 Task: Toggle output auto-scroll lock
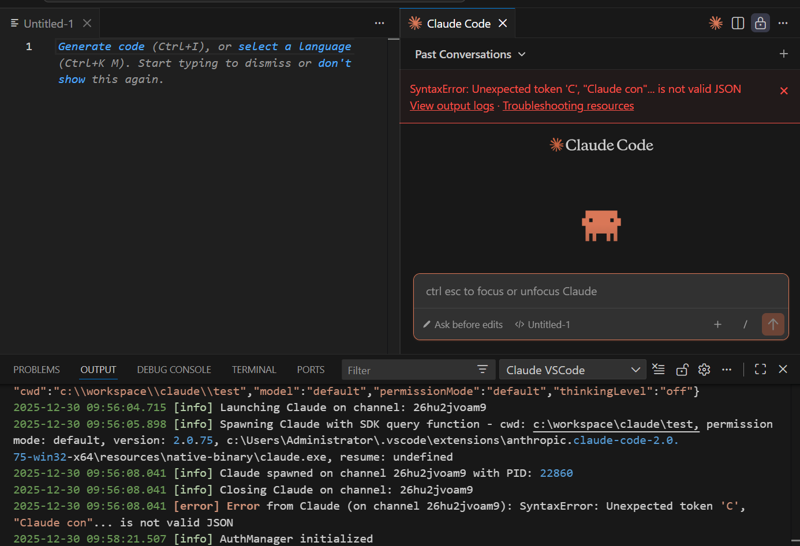[682, 369]
